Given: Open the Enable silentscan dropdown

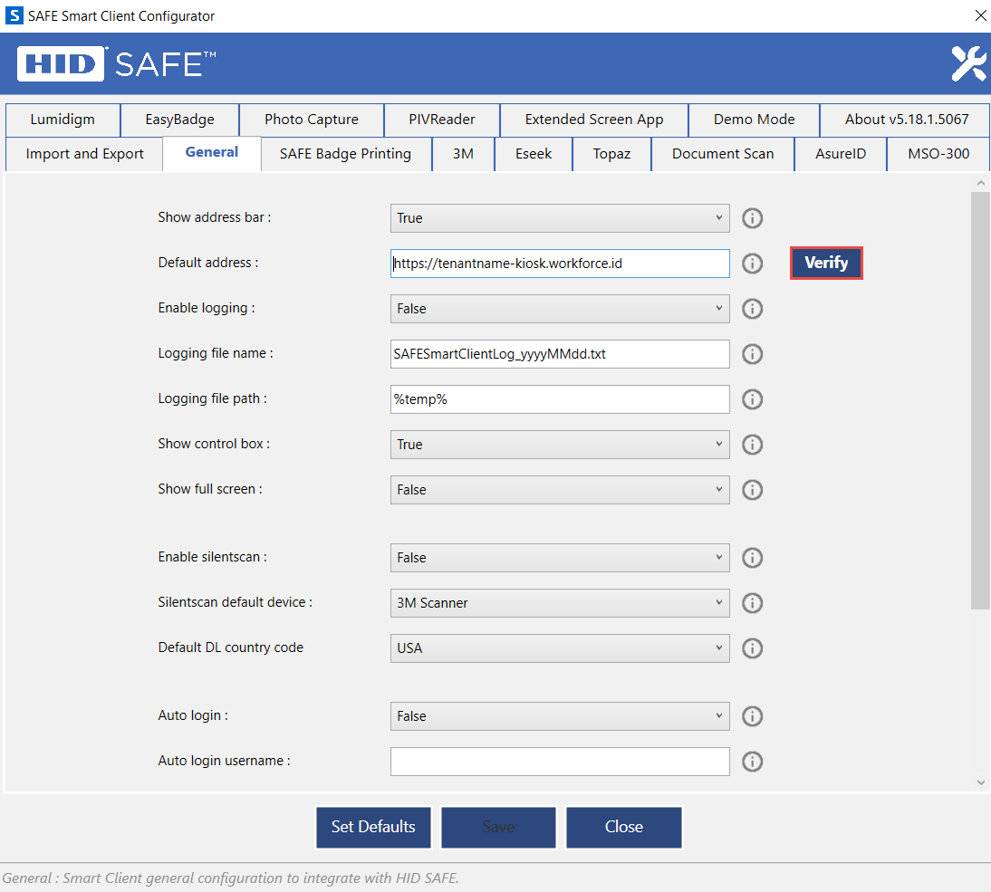Looking at the screenshot, I should [560, 558].
